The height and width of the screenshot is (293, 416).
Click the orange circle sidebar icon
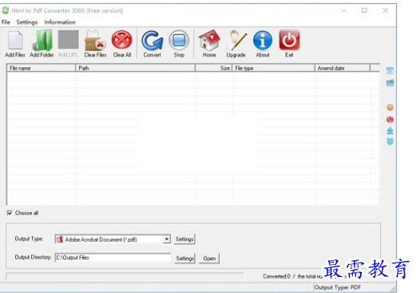click(390, 107)
